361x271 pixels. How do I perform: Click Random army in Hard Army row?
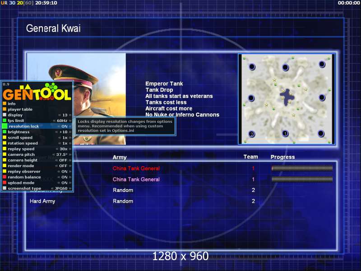(123, 201)
